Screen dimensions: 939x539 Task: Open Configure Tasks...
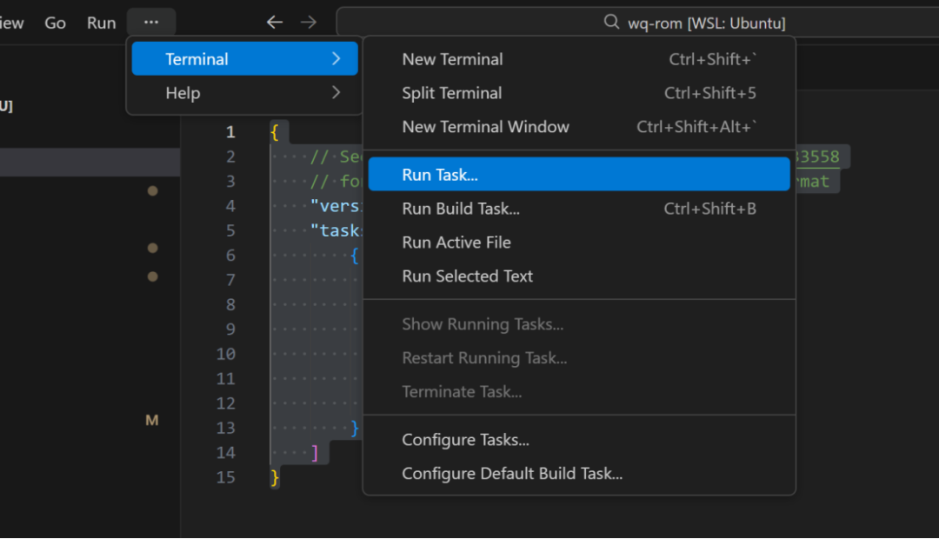(x=578, y=440)
